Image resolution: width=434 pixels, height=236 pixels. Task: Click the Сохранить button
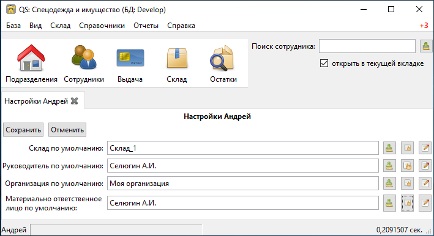[23, 129]
